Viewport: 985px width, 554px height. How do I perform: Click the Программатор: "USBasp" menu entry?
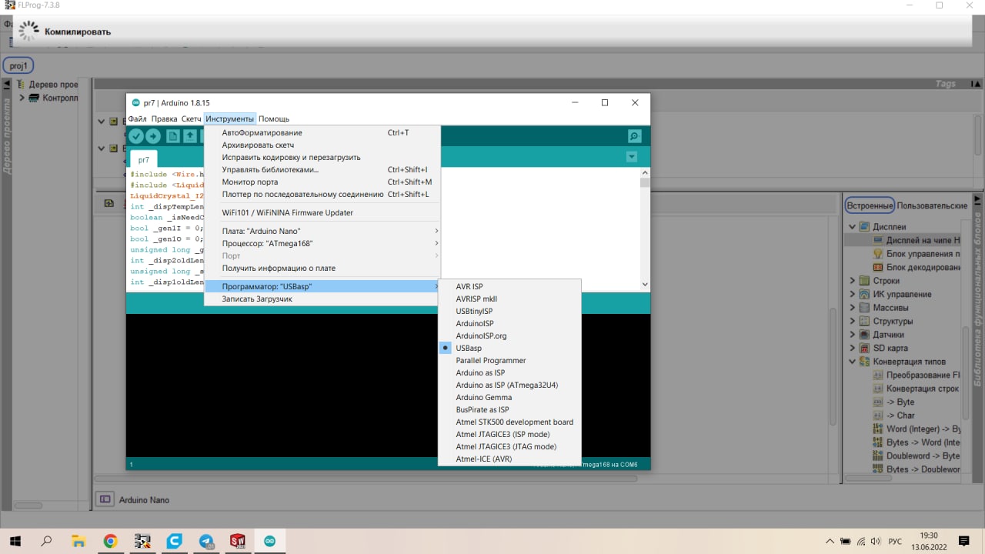(322, 286)
